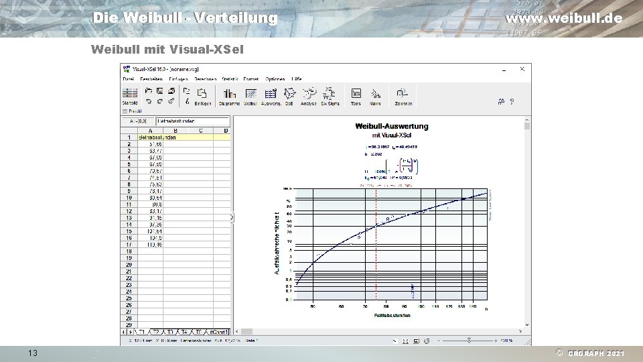Viewport: 643px width, 362px height.
Task: Save the file with diskette icon
Action: [x=160, y=90]
